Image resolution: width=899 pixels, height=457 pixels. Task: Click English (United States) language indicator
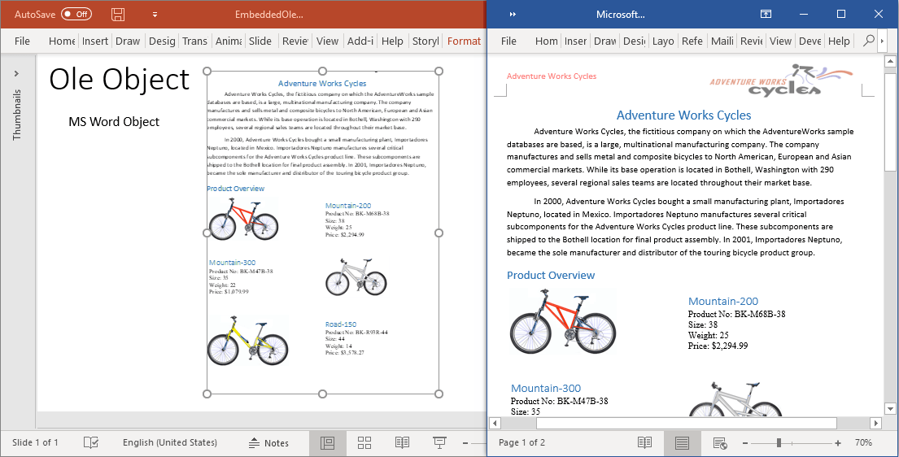tap(170, 442)
